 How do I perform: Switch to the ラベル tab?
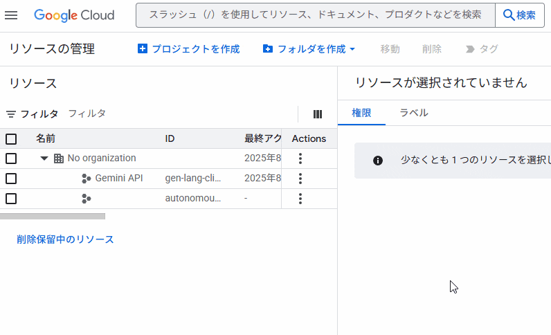click(x=414, y=113)
